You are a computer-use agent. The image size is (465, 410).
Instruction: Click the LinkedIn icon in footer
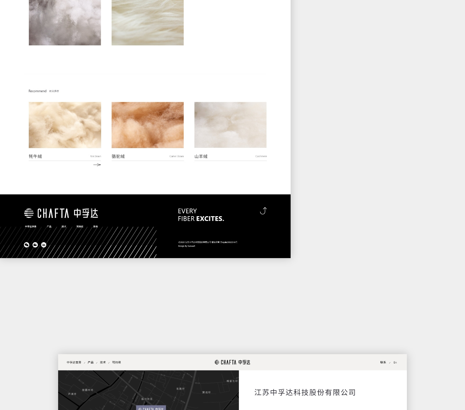coord(44,245)
